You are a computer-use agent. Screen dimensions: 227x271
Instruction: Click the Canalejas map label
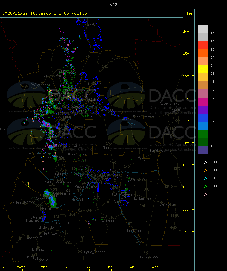[x=168, y=204]
